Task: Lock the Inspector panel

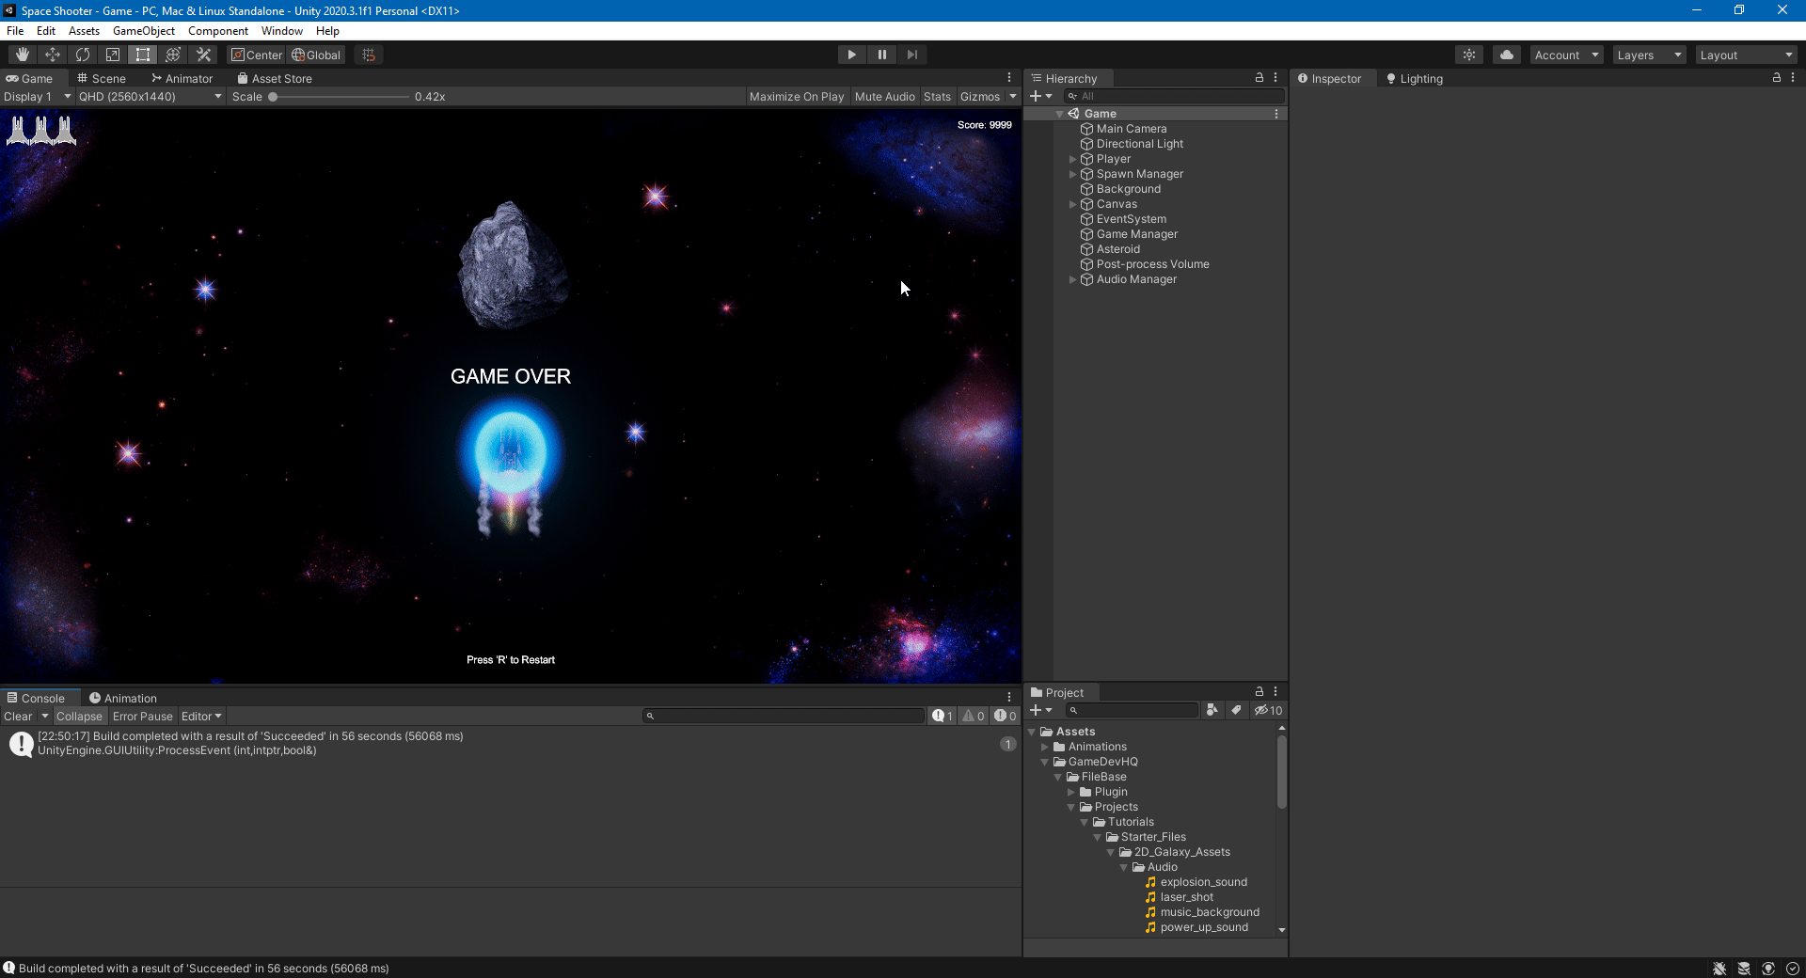Action: click(x=1777, y=77)
